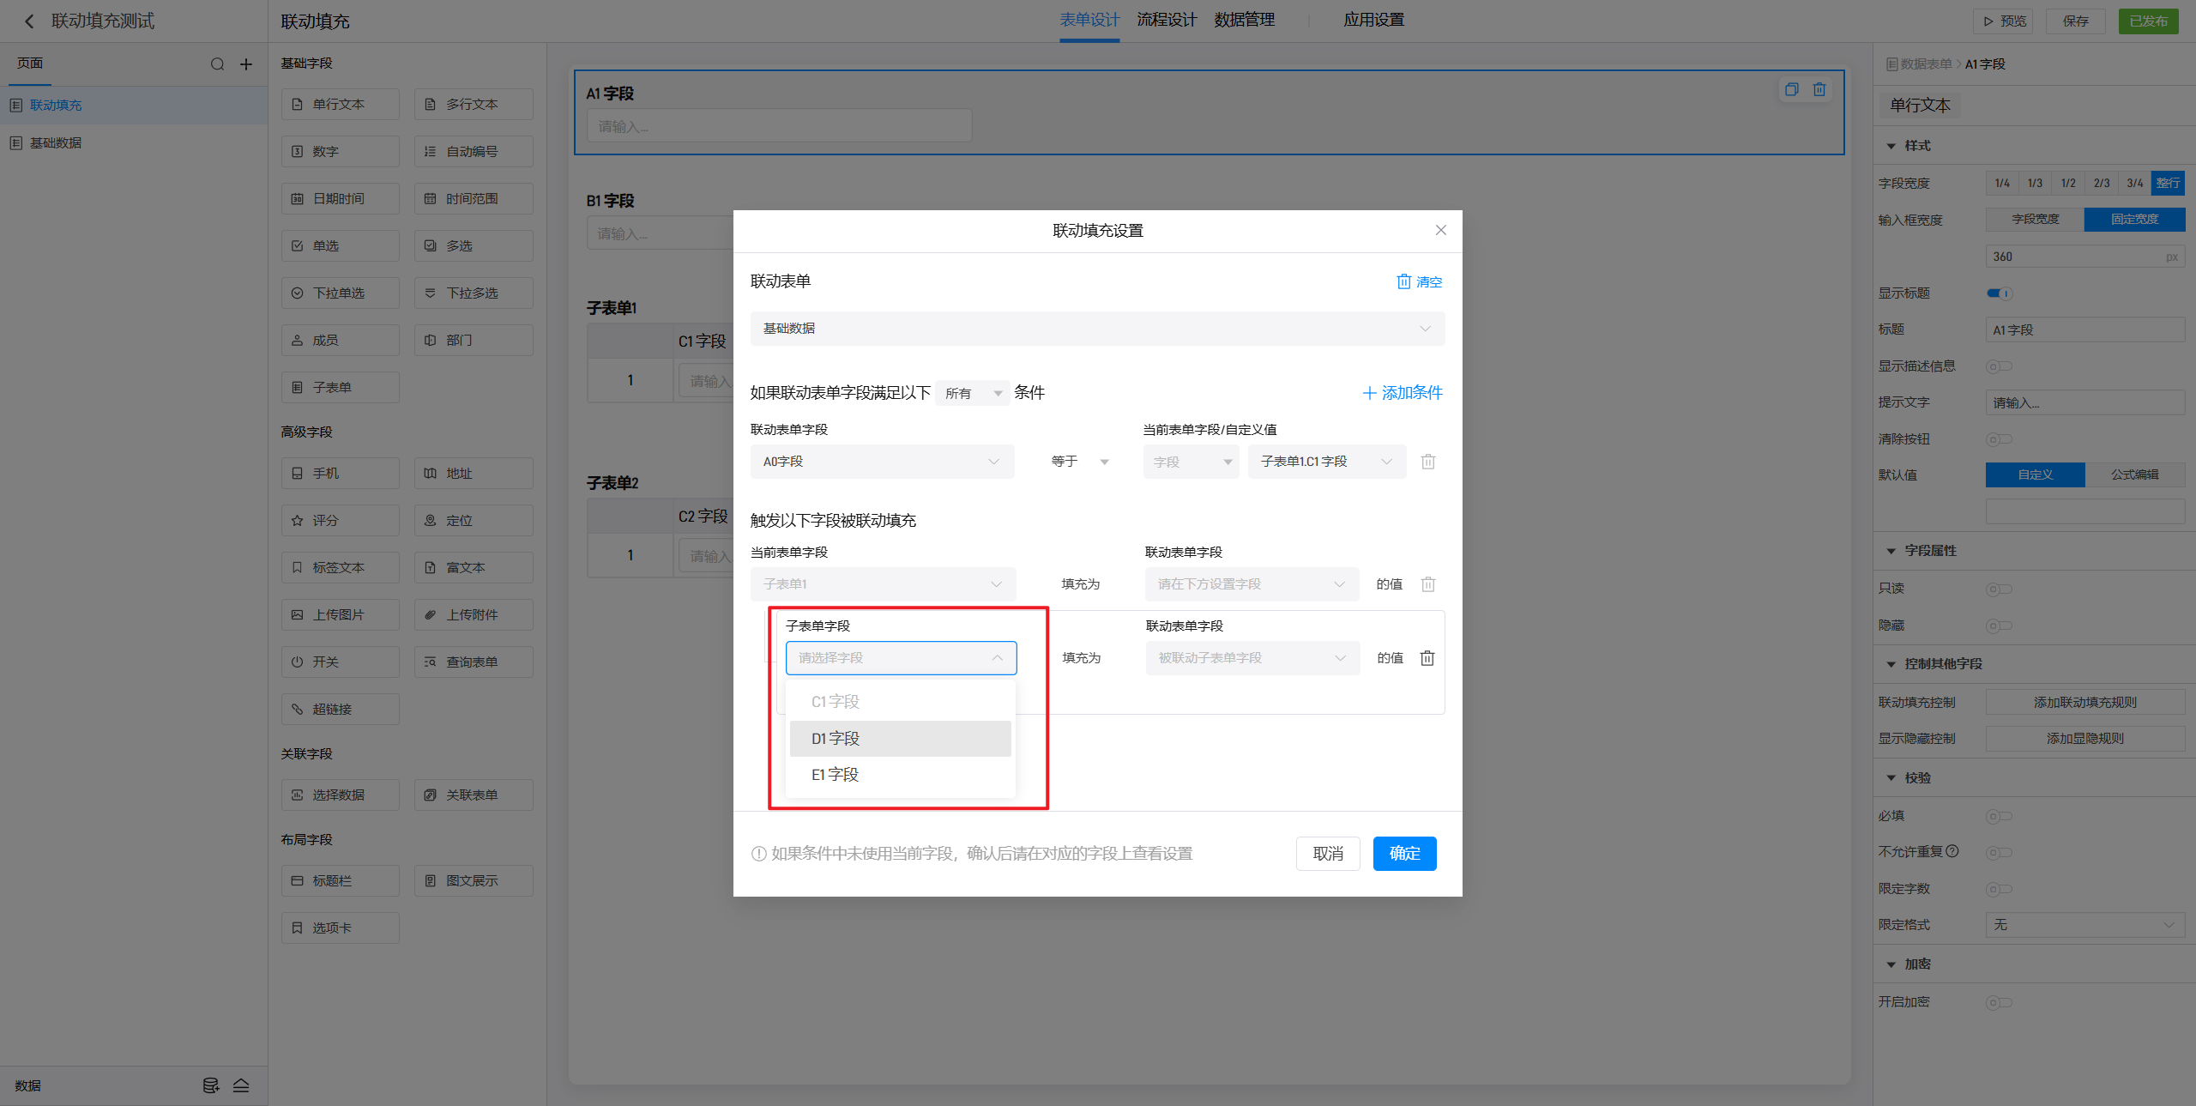Image resolution: width=2196 pixels, height=1106 pixels.
Task: Go back with the arrow beside 联动填充测试
Action: [29, 21]
